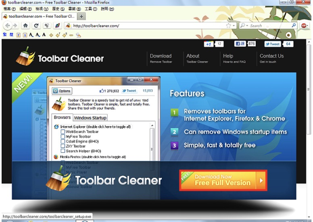Screen dimensions: 313x222
Task: Go forward with the forward arrow button
Action: 15,25
